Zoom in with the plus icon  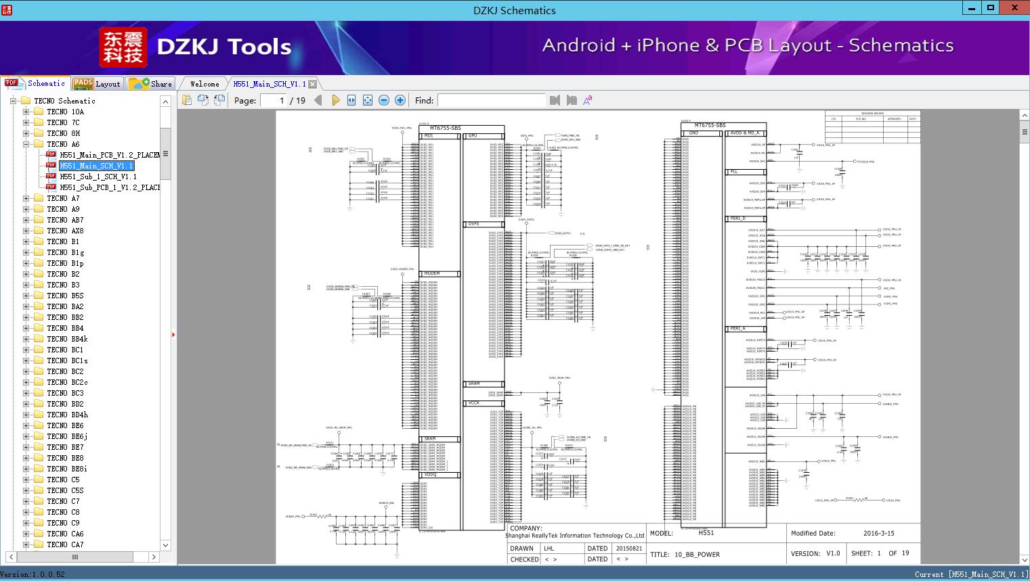click(400, 100)
